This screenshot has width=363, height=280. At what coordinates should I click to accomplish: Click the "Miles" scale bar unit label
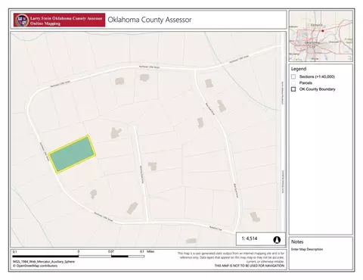click(150, 251)
